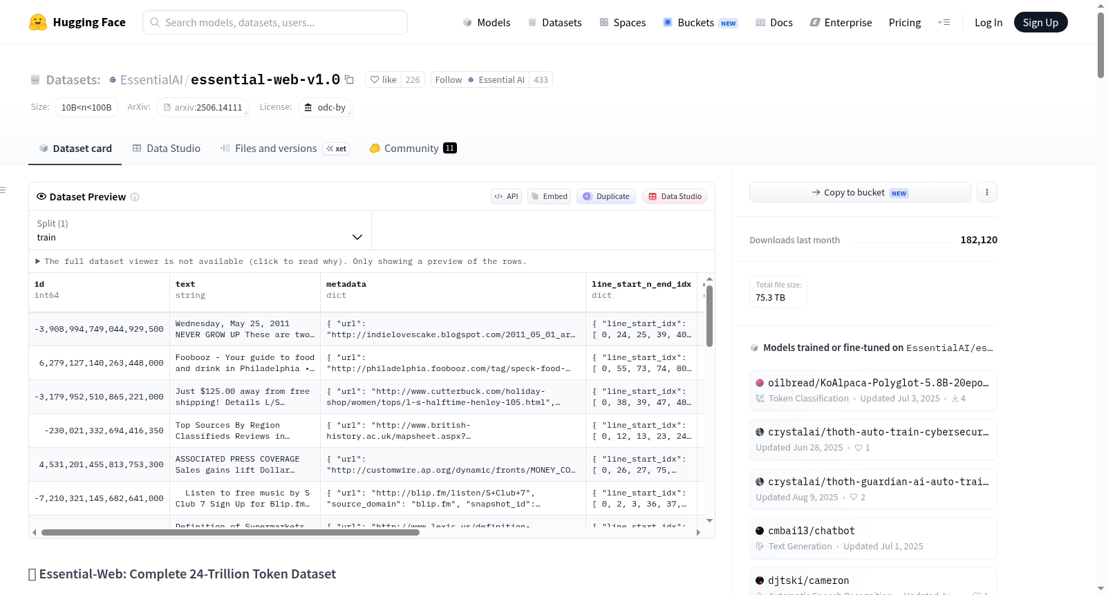The width and height of the screenshot is (1106, 595).
Task: Click the 75.3 TB total file size box
Action: coord(778,291)
